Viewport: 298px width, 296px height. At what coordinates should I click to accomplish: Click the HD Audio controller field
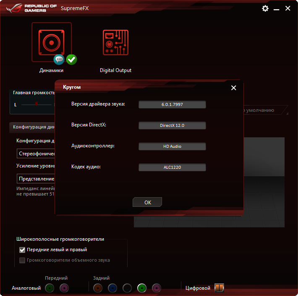(x=172, y=147)
